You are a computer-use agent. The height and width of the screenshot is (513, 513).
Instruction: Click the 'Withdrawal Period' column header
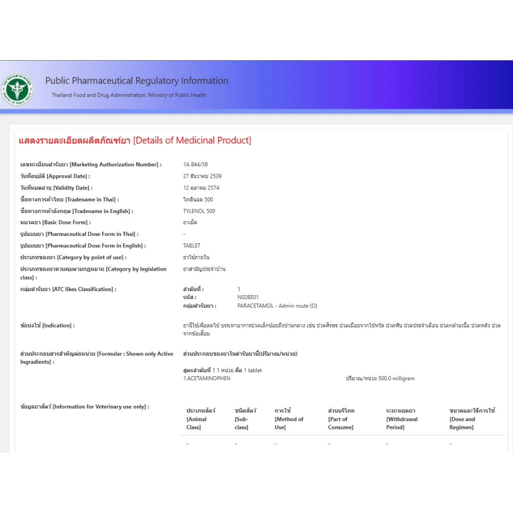tap(402, 419)
